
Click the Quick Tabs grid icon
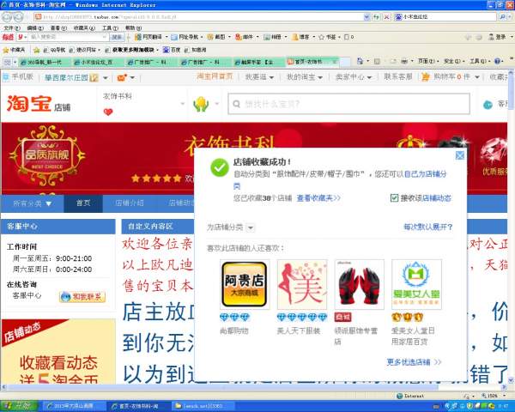[x=7, y=62]
